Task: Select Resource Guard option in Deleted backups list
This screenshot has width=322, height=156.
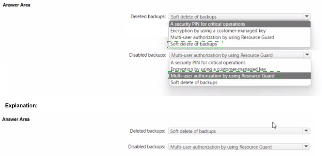Action: point(222,37)
